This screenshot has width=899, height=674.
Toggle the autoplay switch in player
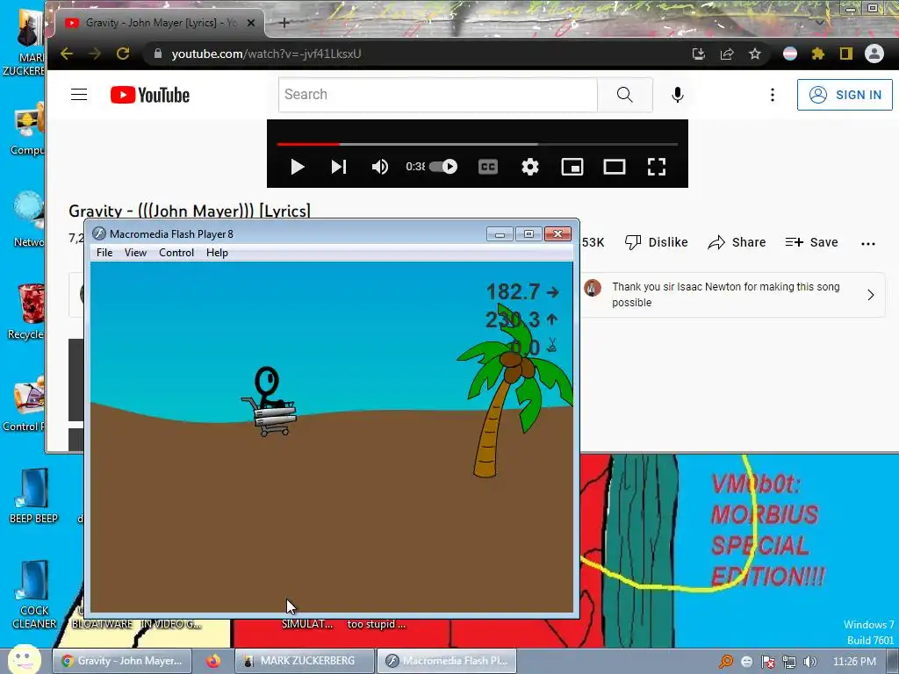443,167
